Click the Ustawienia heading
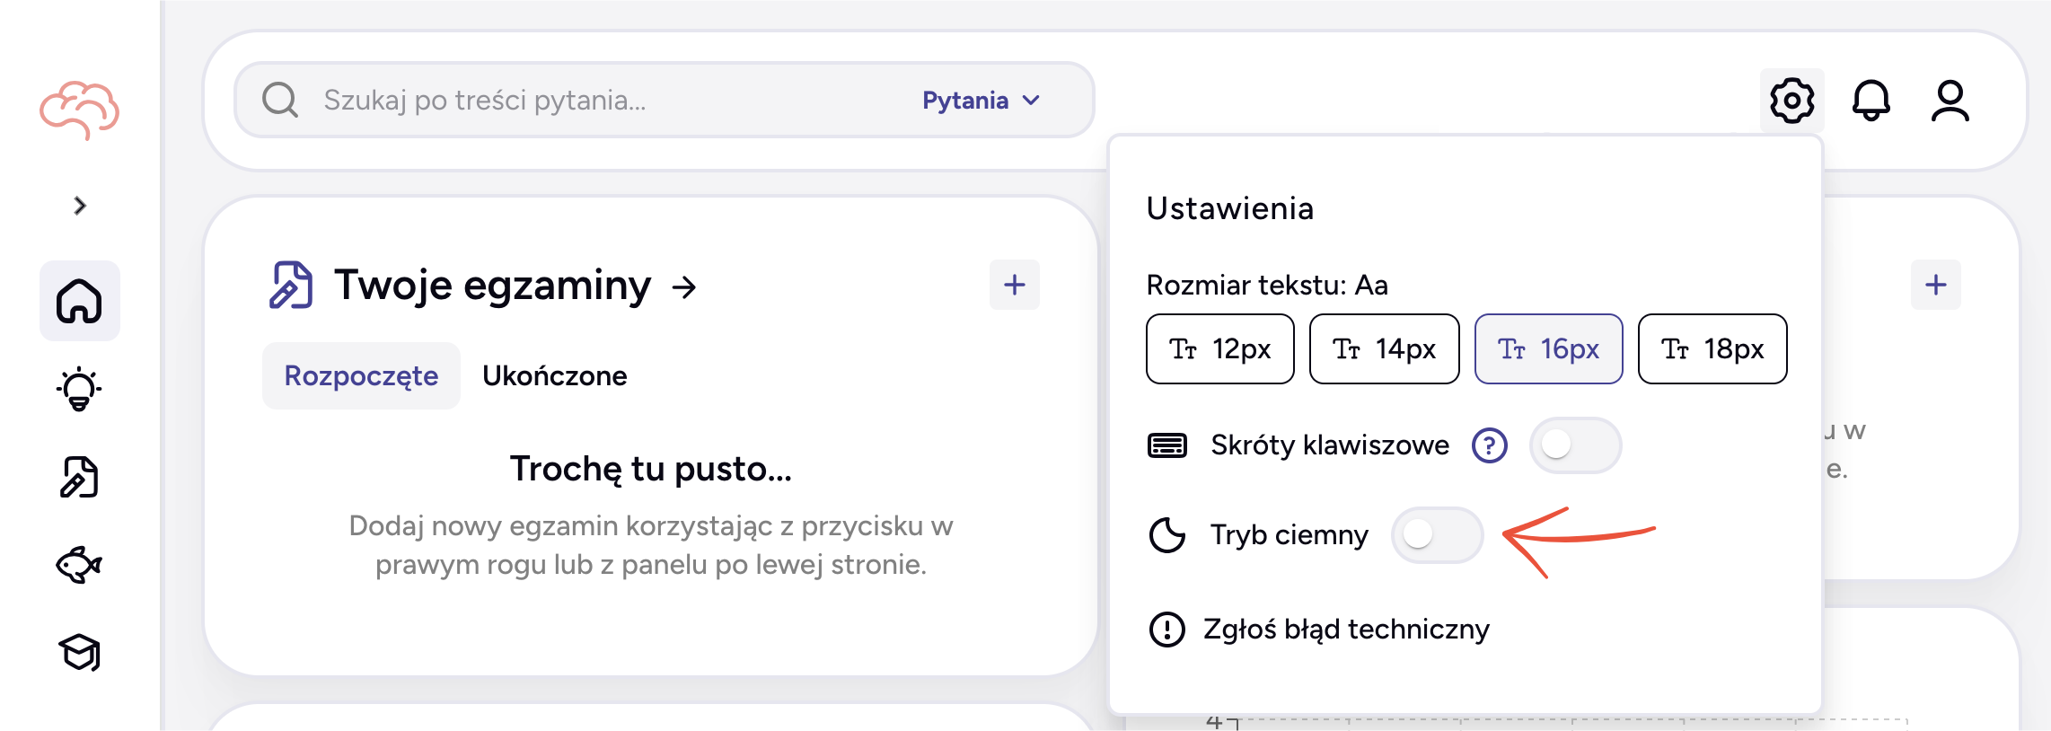Viewport: 2051px width, 731px height. 1230,208
